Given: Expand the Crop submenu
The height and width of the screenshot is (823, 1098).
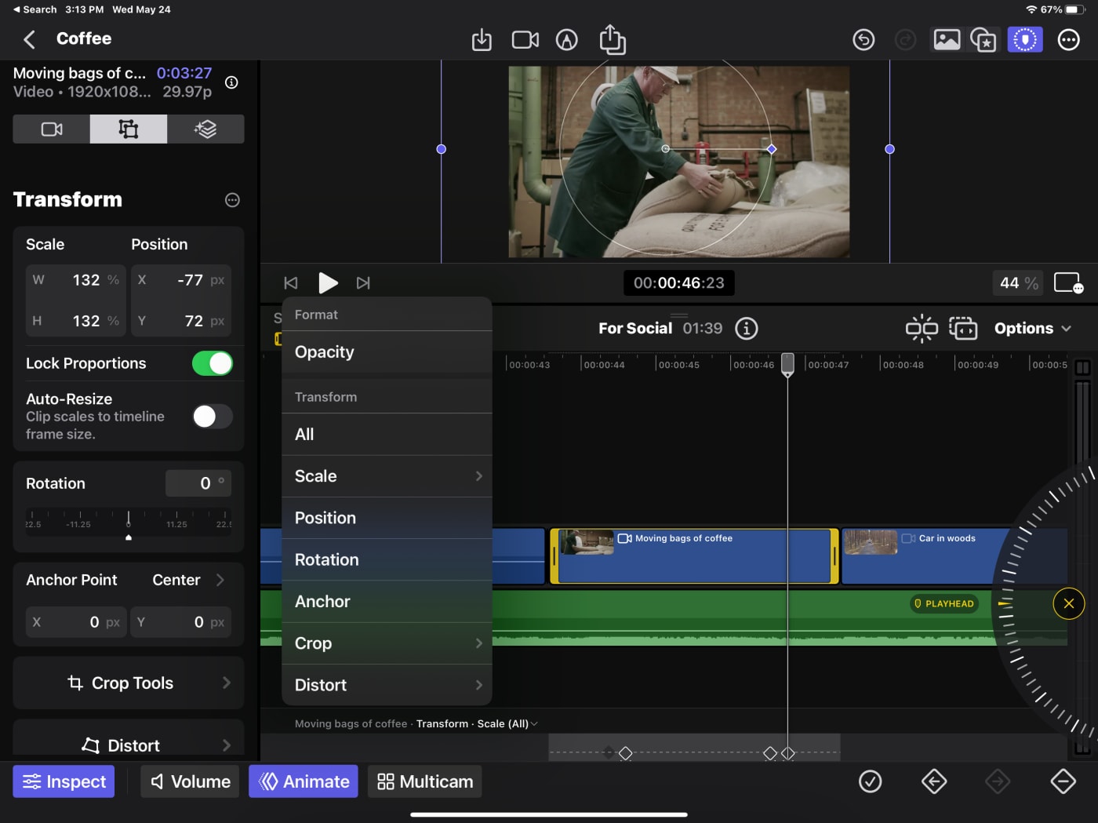Looking at the screenshot, I should pyautogui.click(x=387, y=643).
